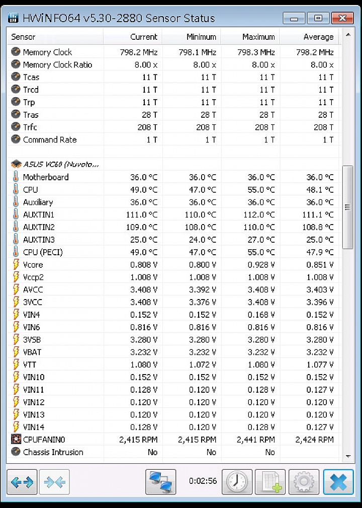Screen dimensions: 362x508
Task: Click the Memory Clock gauge icon
Action: coord(16,52)
